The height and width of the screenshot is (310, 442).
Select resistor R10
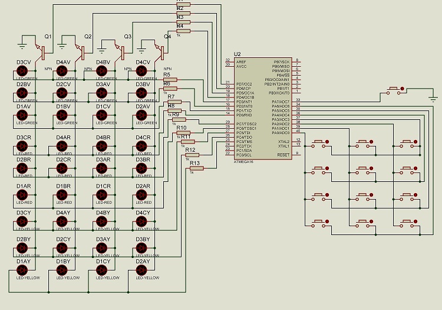[x=183, y=133]
